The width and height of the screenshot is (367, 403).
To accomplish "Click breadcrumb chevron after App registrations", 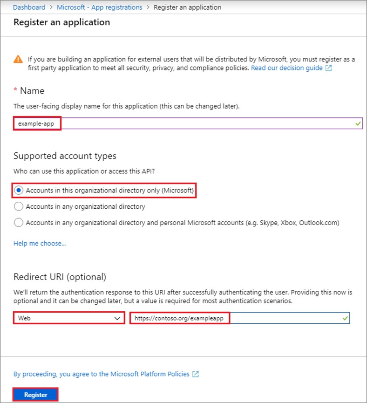I will pyautogui.click(x=148, y=7).
